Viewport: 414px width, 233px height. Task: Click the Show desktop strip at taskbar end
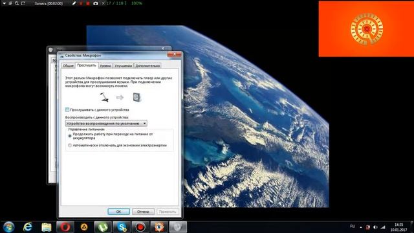click(412, 227)
